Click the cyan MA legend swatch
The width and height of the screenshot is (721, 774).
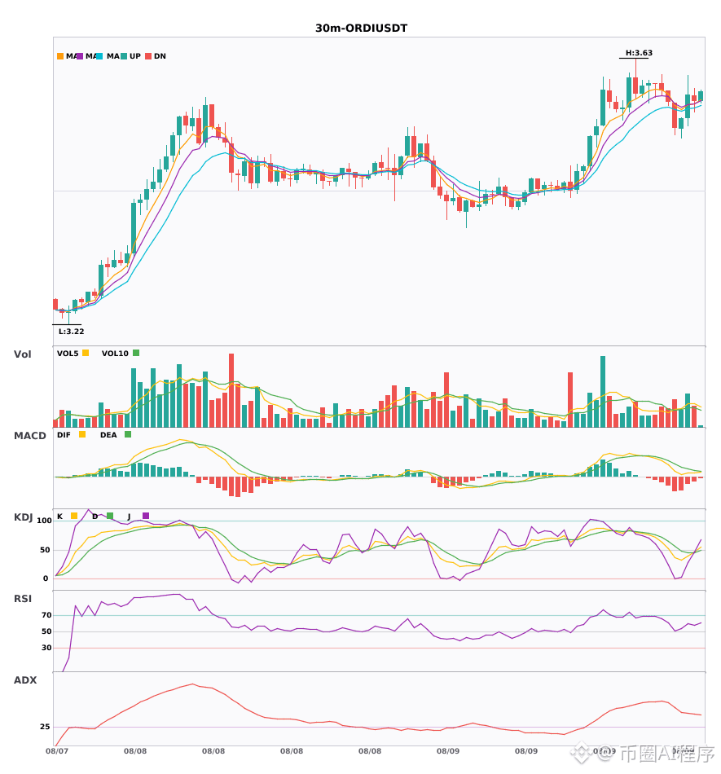(x=99, y=56)
